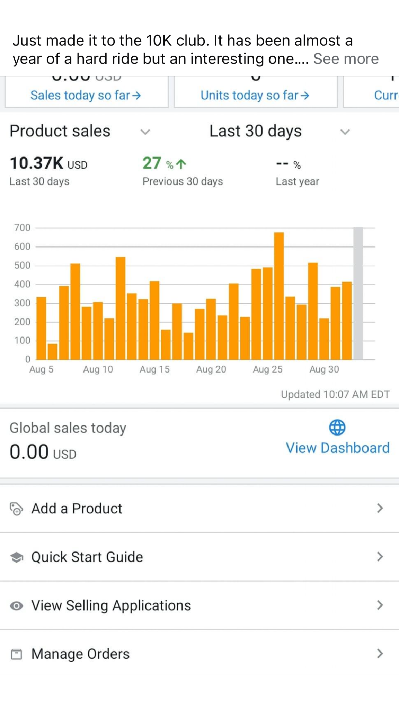Tap the View Dashboard link
The width and height of the screenshot is (399, 709).
(338, 448)
